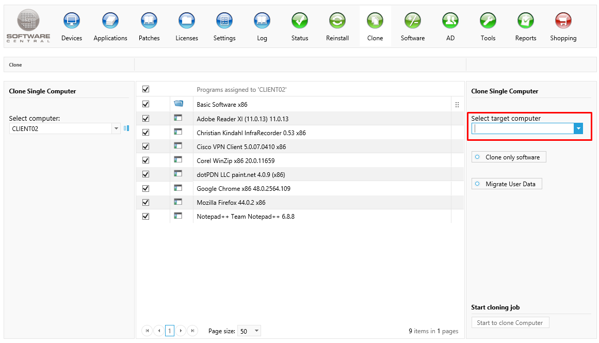The width and height of the screenshot is (599, 343).
Task: Open the Devices section icon
Action: (x=72, y=21)
